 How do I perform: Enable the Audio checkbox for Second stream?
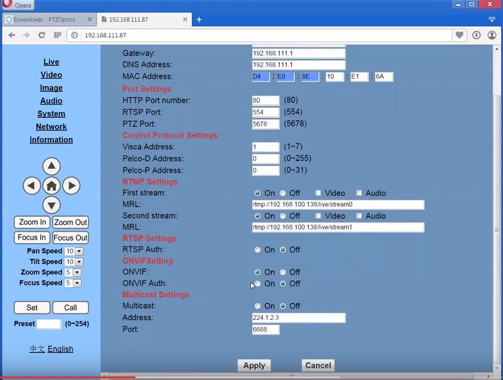(x=358, y=215)
